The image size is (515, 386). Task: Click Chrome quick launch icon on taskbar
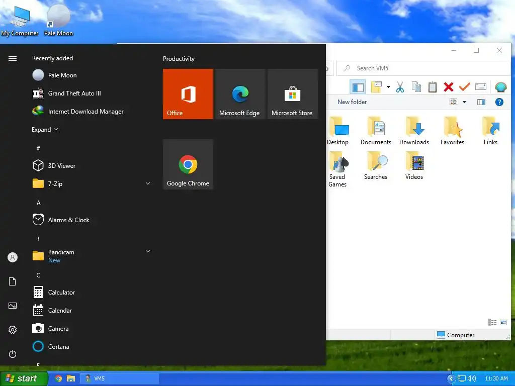click(58, 378)
